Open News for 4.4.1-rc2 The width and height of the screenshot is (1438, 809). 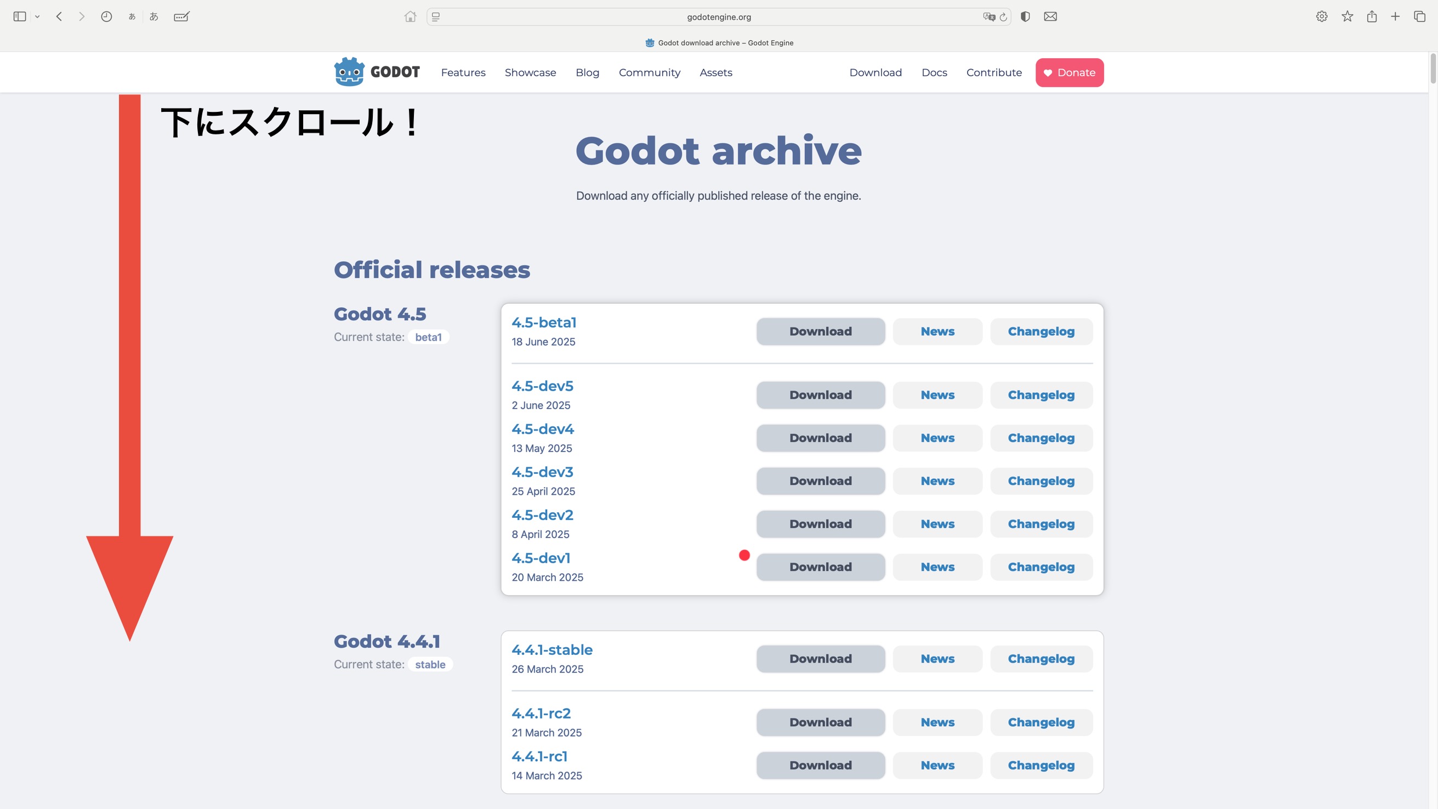click(937, 722)
